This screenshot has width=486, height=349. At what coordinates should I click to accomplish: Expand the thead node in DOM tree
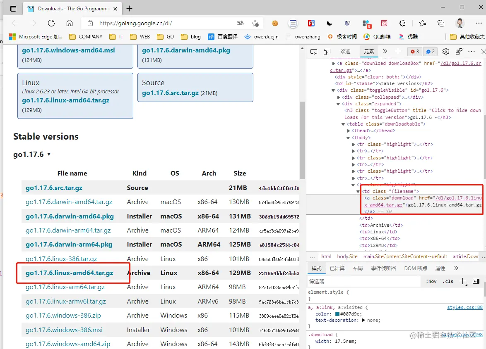click(x=349, y=131)
